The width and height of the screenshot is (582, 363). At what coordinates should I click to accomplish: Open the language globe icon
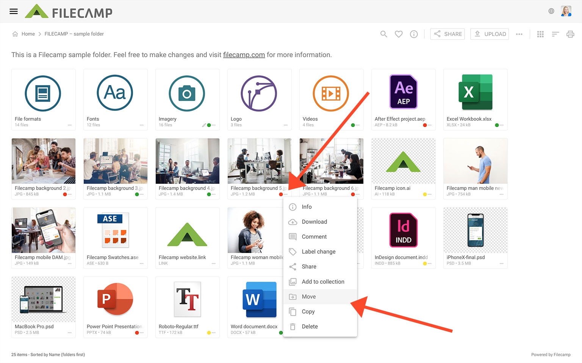tap(551, 11)
